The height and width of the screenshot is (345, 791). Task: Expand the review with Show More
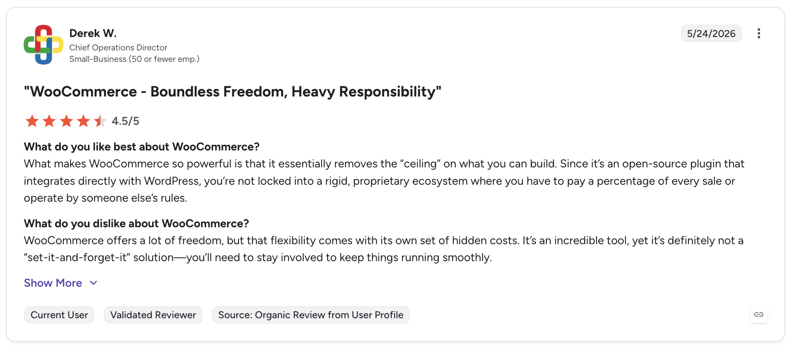click(x=53, y=283)
